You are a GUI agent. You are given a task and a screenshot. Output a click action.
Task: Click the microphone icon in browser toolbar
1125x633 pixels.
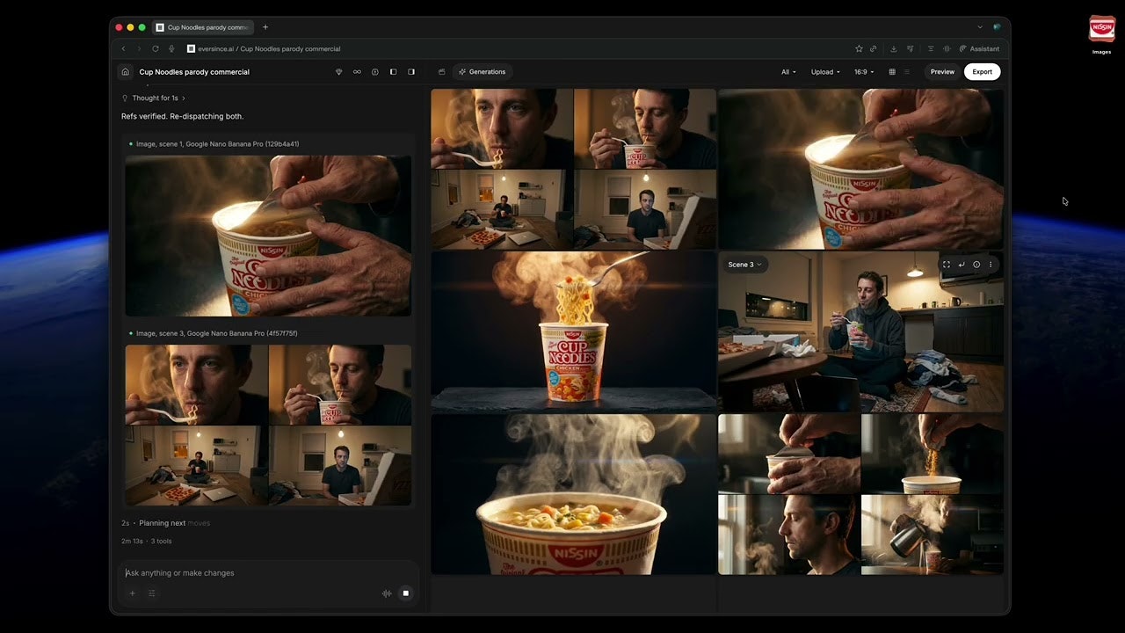171,49
